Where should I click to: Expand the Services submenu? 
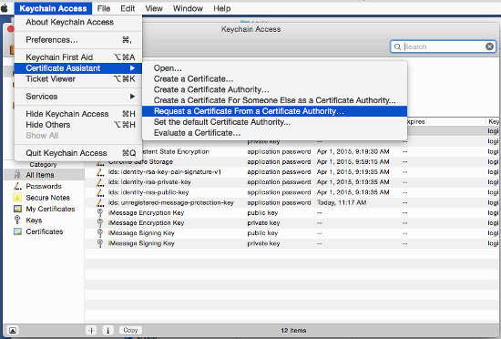[78, 97]
